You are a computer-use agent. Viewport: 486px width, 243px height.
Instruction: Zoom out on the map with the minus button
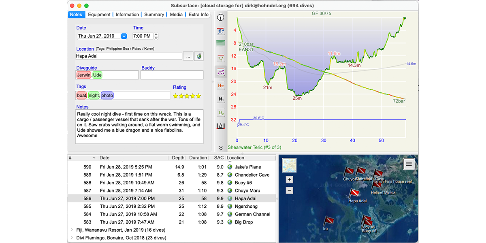pos(289,190)
